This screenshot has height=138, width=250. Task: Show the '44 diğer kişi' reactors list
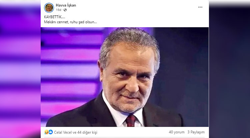(x=87, y=132)
